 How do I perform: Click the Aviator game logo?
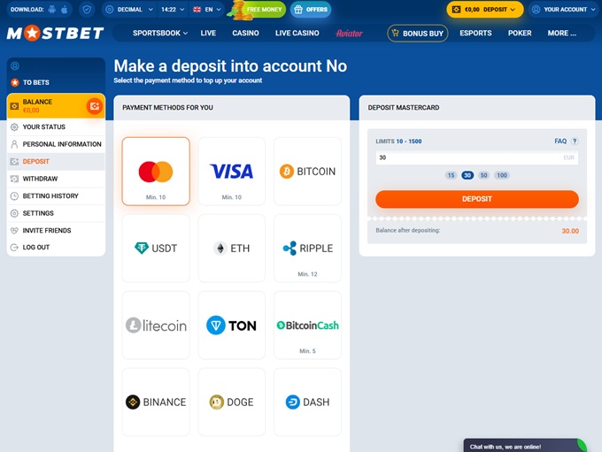click(x=350, y=34)
